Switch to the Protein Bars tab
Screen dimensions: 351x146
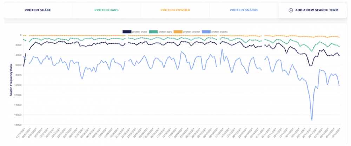tap(106, 10)
